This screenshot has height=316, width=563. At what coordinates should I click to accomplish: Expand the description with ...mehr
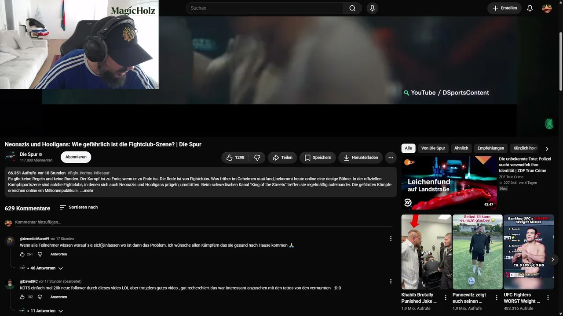click(87, 191)
